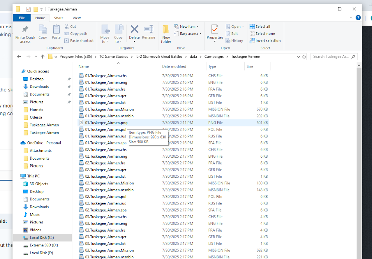Select Local Disk (C:) in navigation pane
This screenshot has height=259, width=372.
tap(42, 237)
